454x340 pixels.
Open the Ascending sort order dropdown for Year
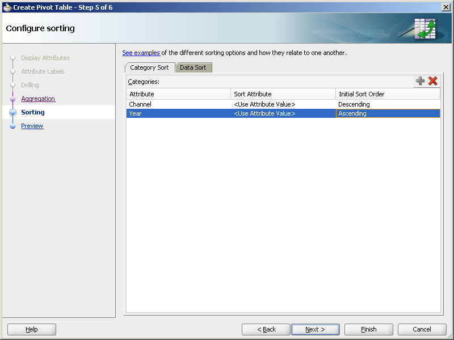point(388,113)
